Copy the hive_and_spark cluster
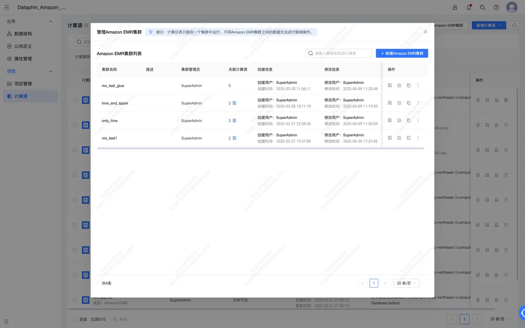Screen dimensions: 525x328 pyautogui.click(x=409, y=103)
